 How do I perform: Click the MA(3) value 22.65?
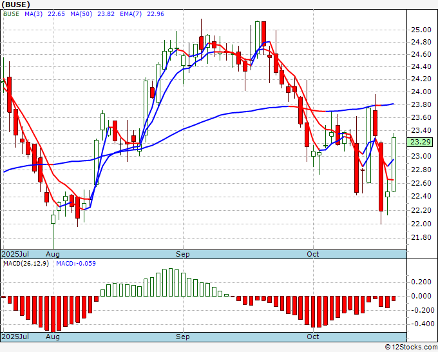[56, 14]
